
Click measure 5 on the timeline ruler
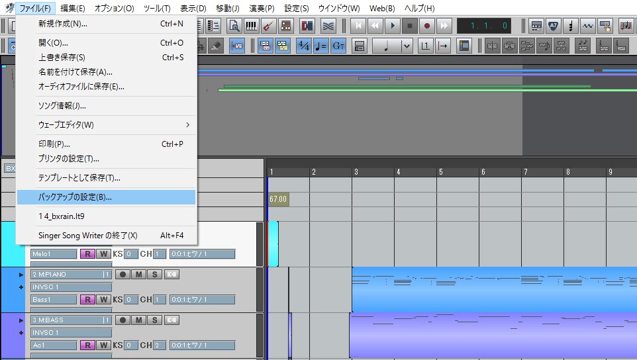pos(441,172)
